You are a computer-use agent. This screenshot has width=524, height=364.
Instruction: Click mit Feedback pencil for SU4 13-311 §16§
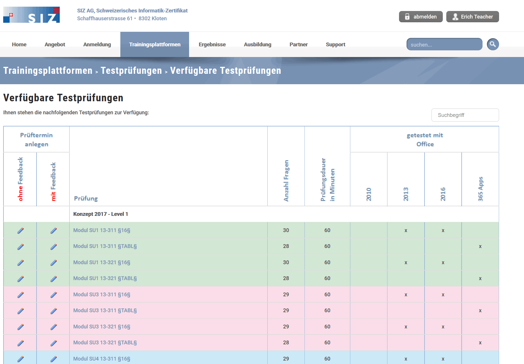[x=53, y=359]
